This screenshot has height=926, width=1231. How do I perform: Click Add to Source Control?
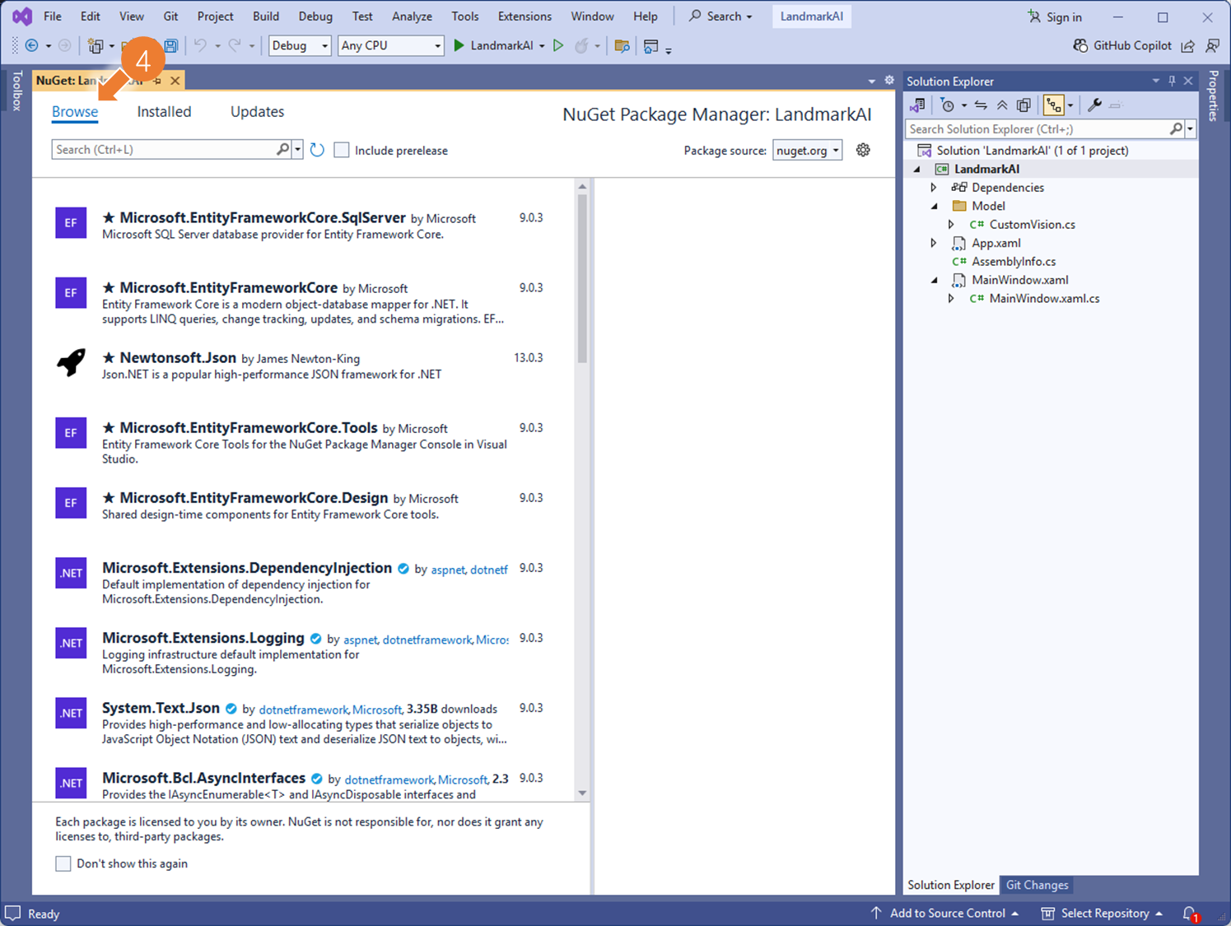(945, 913)
